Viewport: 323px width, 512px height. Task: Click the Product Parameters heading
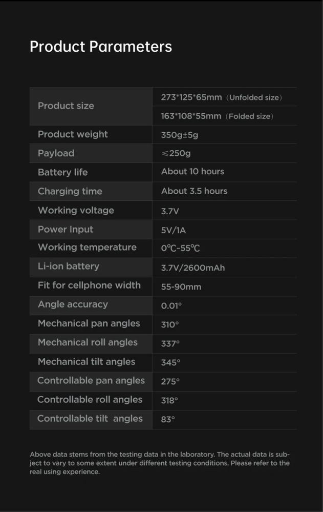(101, 47)
